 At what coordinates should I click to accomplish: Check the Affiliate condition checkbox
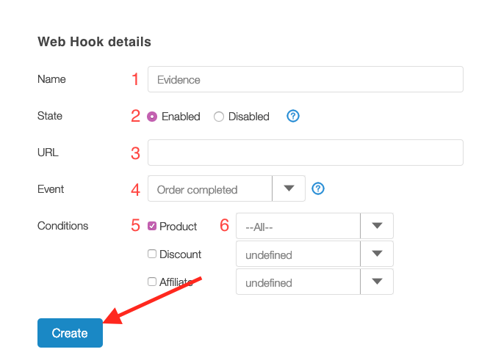tap(152, 282)
